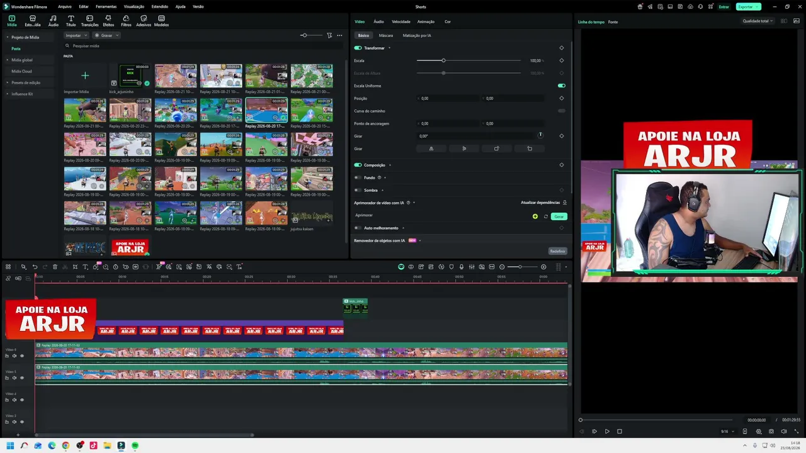
Task: Hide the Video 5 track
Action: (x=21, y=378)
